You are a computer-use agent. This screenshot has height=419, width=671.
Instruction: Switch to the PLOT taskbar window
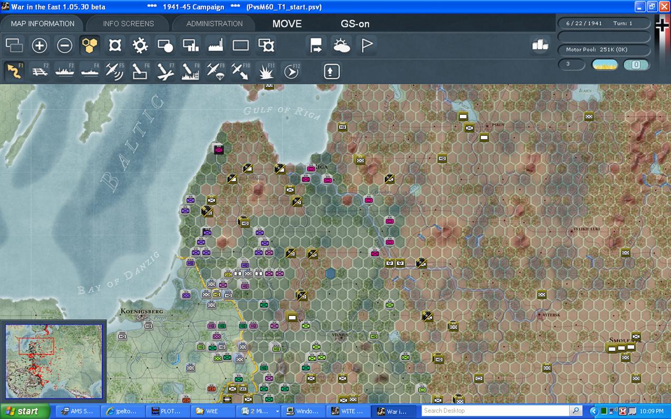[x=168, y=411]
